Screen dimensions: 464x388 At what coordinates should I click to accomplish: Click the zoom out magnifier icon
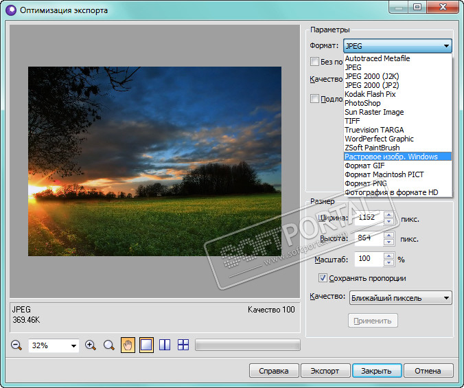click(x=16, y=345)
